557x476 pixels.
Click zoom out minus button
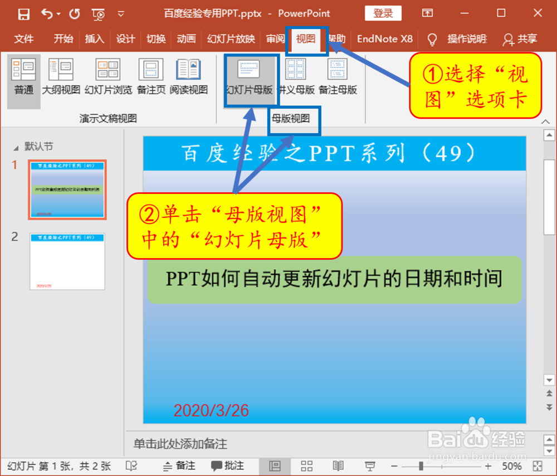[x=394, y=466]
